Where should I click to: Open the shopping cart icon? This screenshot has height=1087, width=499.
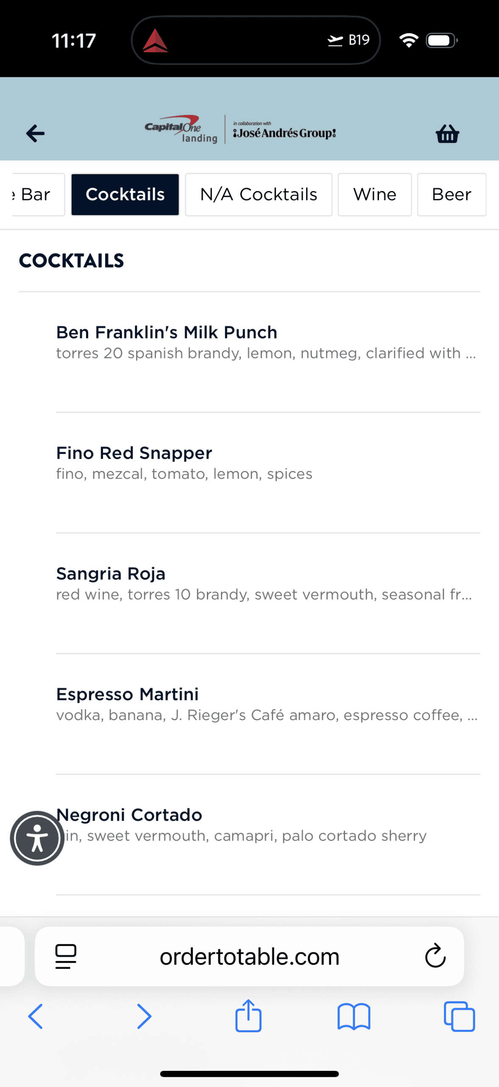(447, 134)
